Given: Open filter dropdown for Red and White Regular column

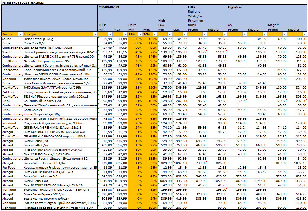Looking at the screenshot, I should point(225,34).
